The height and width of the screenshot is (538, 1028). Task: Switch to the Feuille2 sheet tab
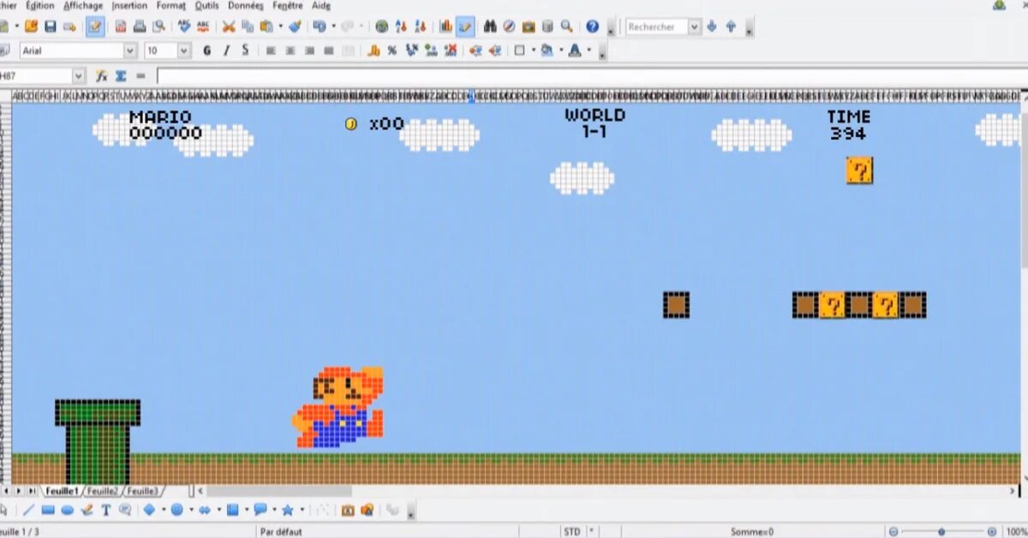click(x=102, y=491)
